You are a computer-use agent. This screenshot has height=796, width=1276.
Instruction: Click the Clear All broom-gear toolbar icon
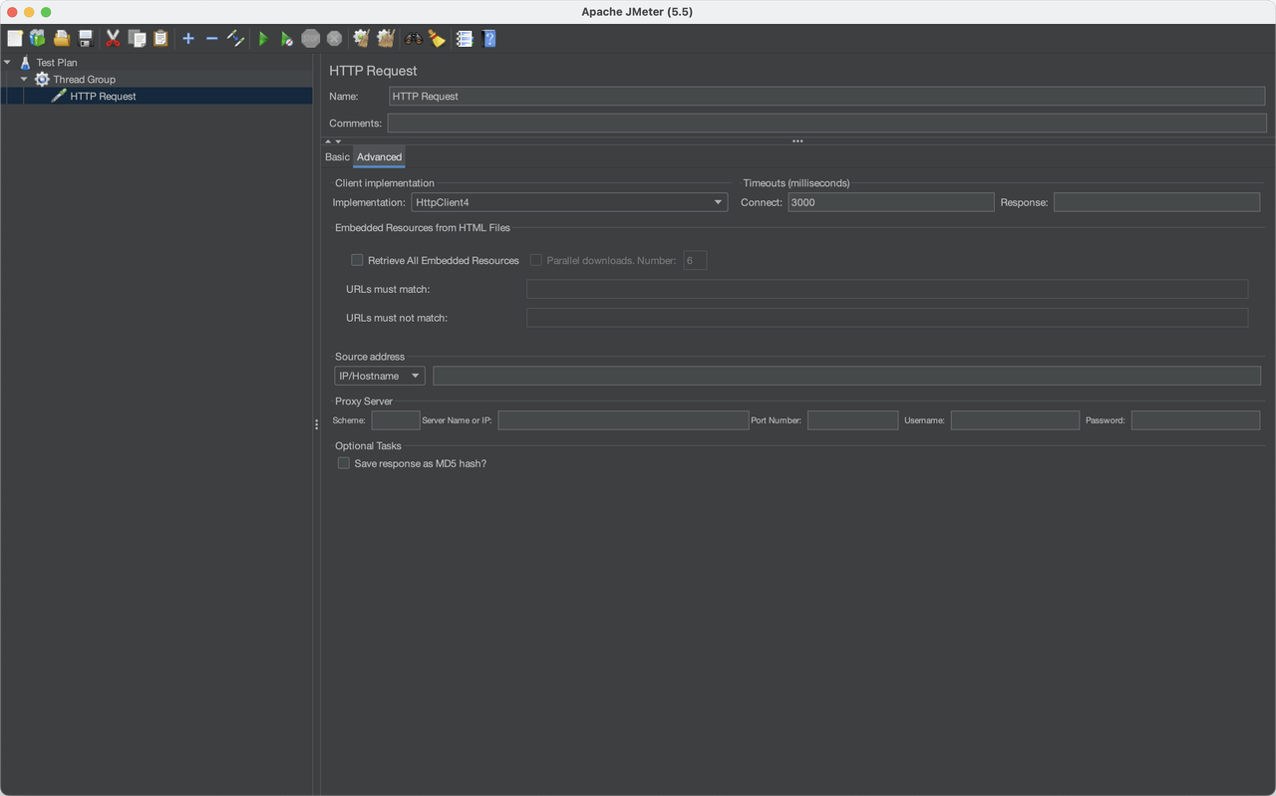[x=385, y=38]
